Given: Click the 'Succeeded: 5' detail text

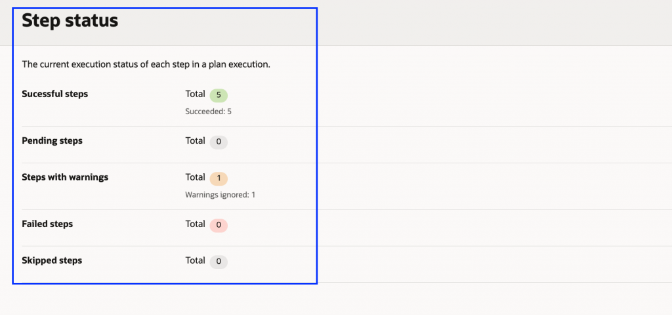Looking at the screenshot, I should coord(208,112).
